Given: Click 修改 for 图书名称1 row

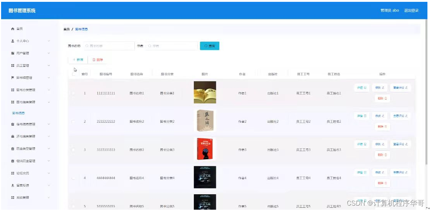Looking at the screenshot, I should (x=379, y=88).
